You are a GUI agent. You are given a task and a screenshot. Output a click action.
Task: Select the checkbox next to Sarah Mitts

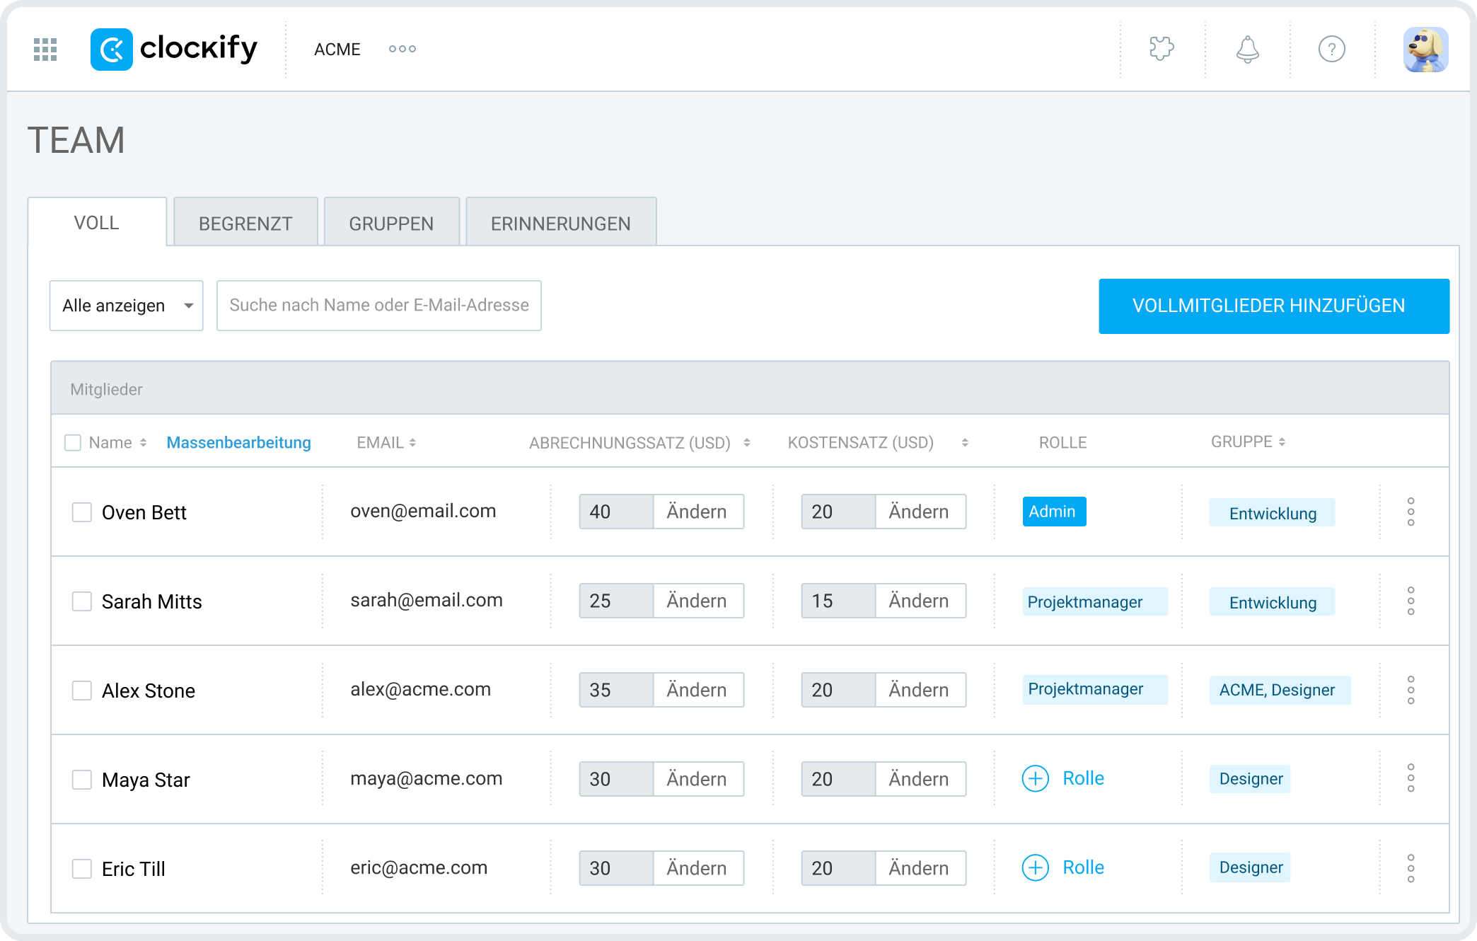point(81,601)
